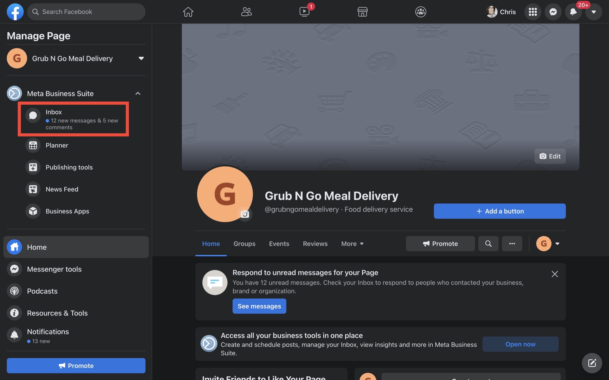The width and height of the screenshot is (609, 380).
Task: Click See messages in notification card
Action: coord(259,306)
